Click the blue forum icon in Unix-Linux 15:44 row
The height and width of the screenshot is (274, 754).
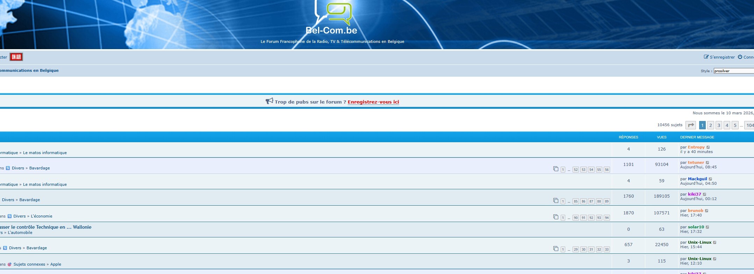(x=5, y=248)
